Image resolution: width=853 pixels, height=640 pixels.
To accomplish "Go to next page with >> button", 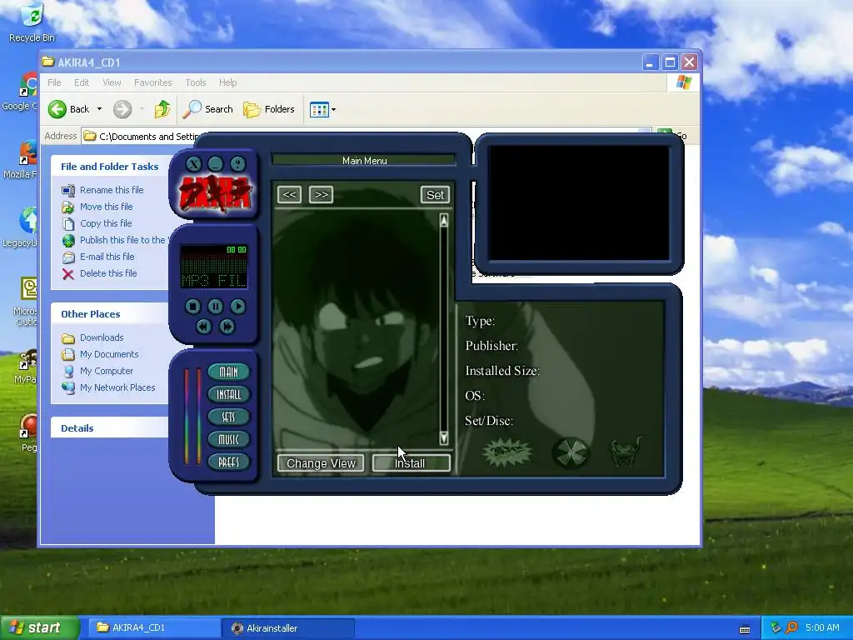I will pos(321,194).
